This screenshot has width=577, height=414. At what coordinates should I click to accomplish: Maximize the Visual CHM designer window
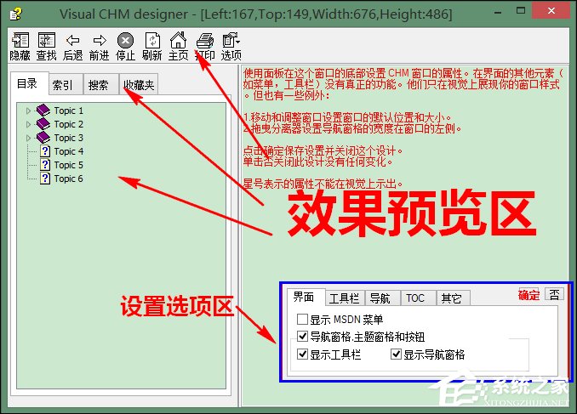pyautogui.click(x=521, y=11)
